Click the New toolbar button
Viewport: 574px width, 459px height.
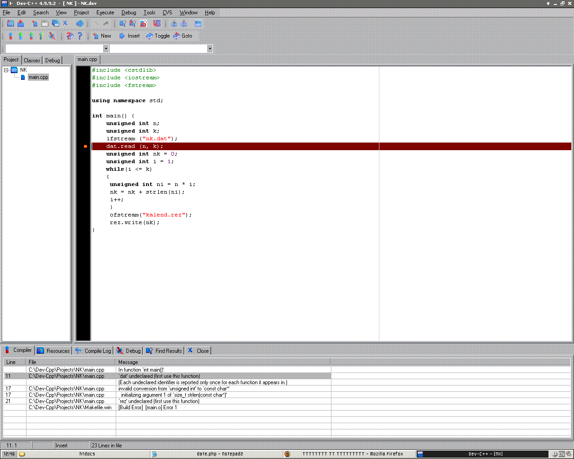click(102, 36)
